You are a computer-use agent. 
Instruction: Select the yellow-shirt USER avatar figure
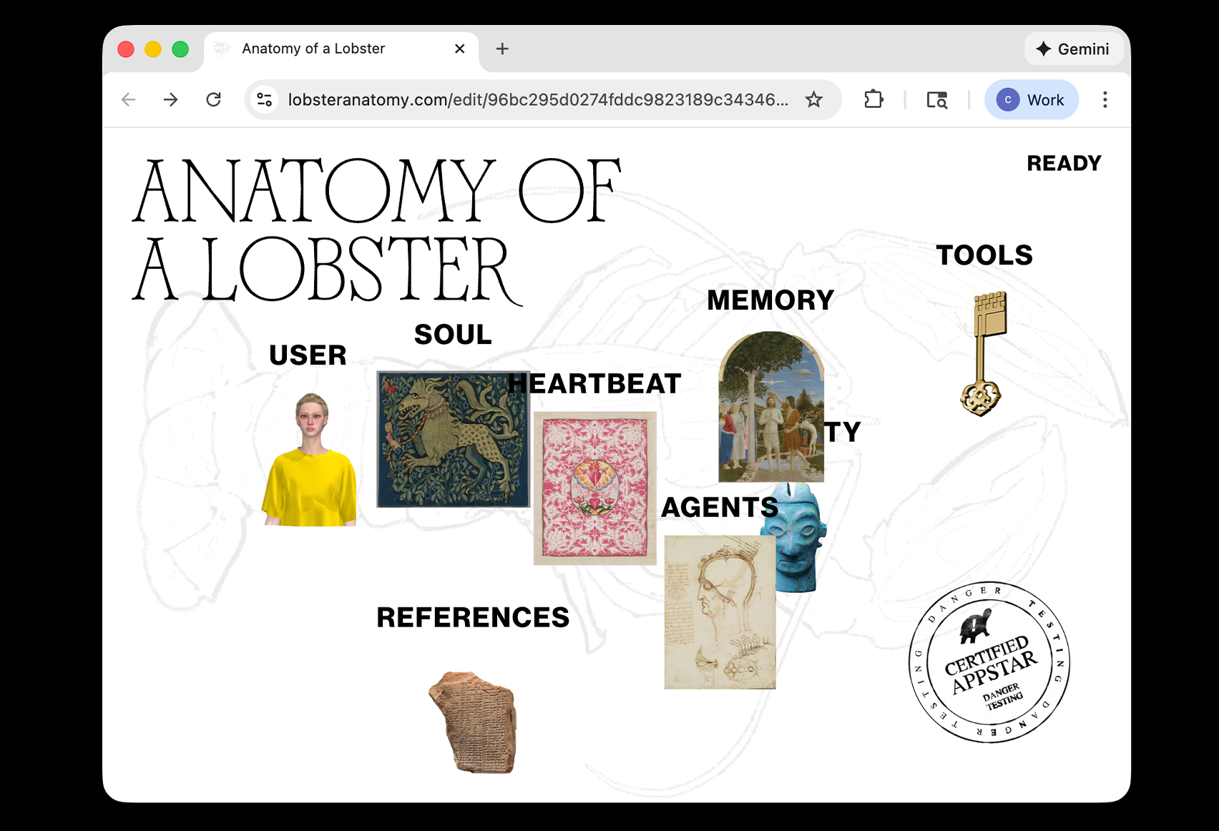[x=310, y=459]
